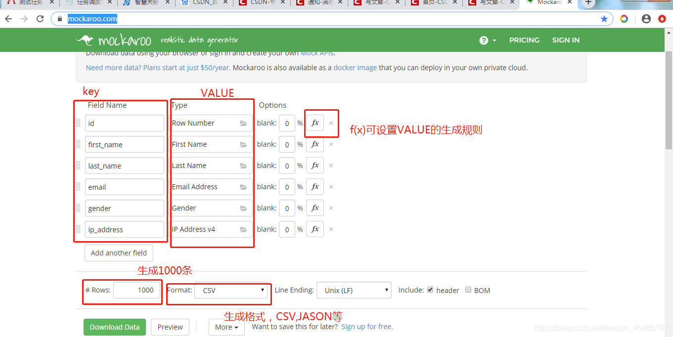Open the PRICING page
673x337 pixels.
524,40
